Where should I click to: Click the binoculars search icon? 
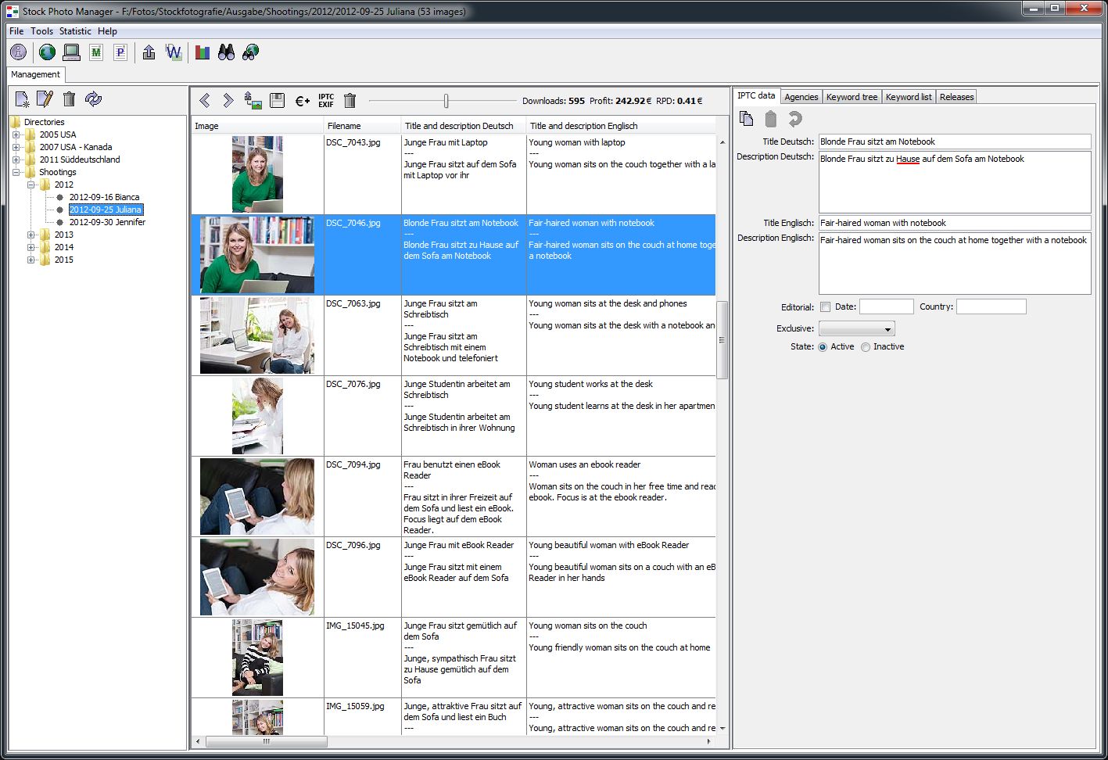coord(227,52)
